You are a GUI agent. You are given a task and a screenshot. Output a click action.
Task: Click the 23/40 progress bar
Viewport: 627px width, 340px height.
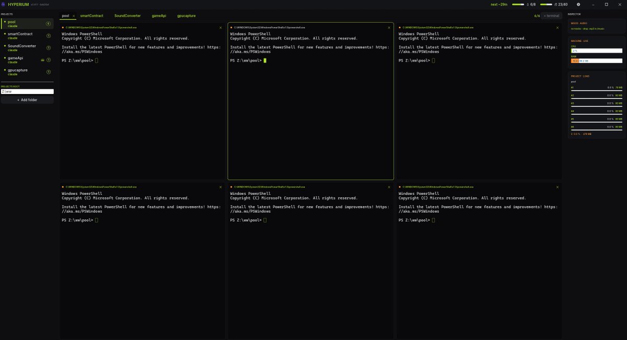click(545, 4)
